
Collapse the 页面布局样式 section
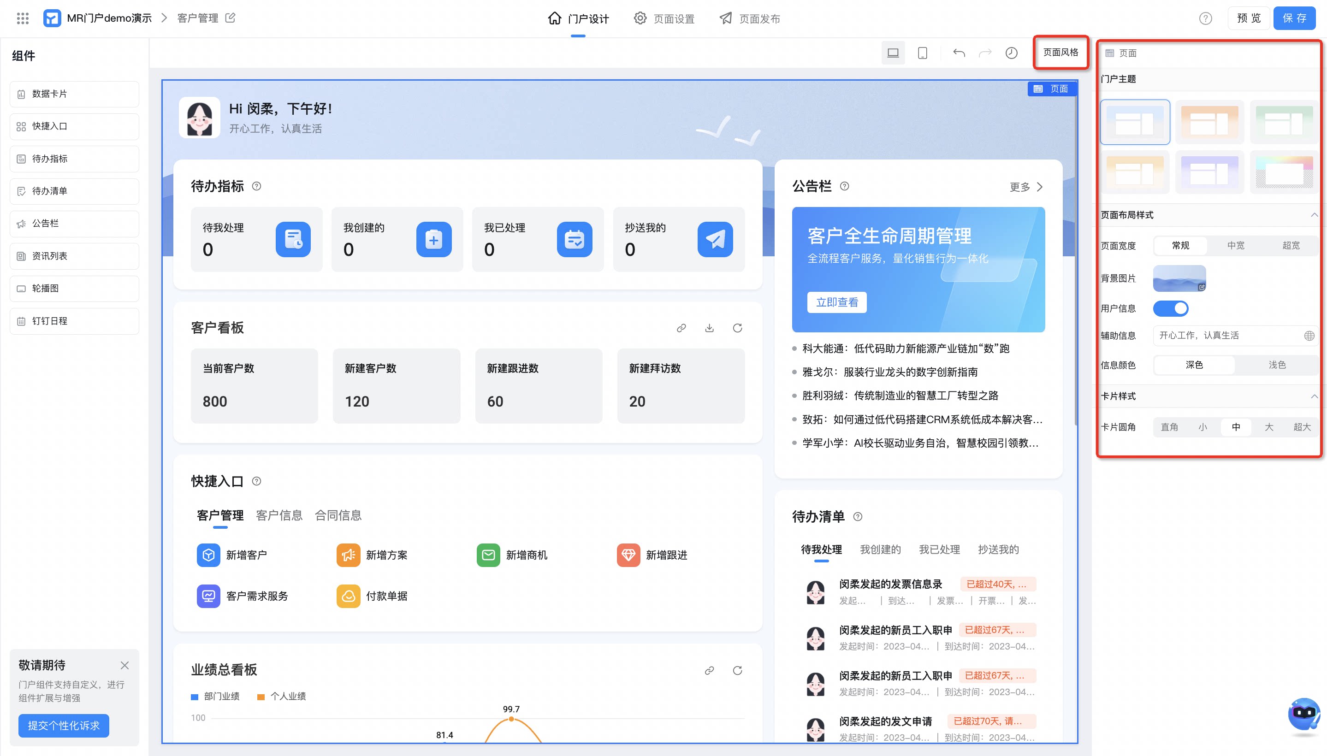[1314, 215]
